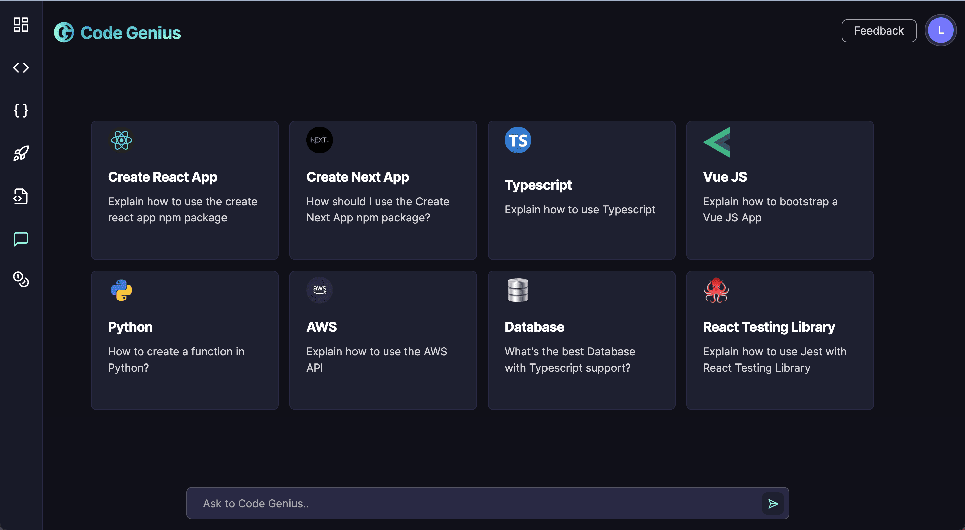
Task: Click the React Testing Library card
Action: pos(780,339)
